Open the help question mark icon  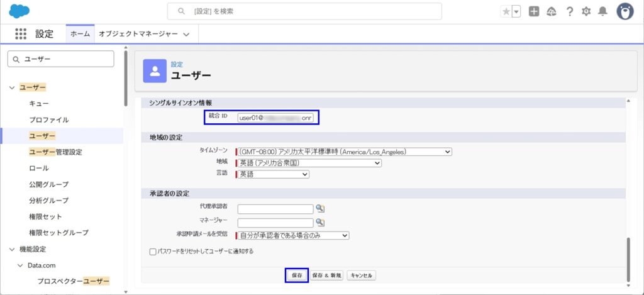coord(569,11)
